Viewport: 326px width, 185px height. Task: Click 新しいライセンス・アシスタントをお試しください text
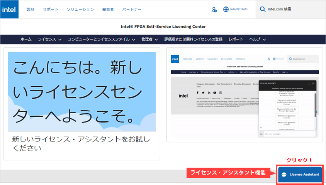(x=81, y=143)
